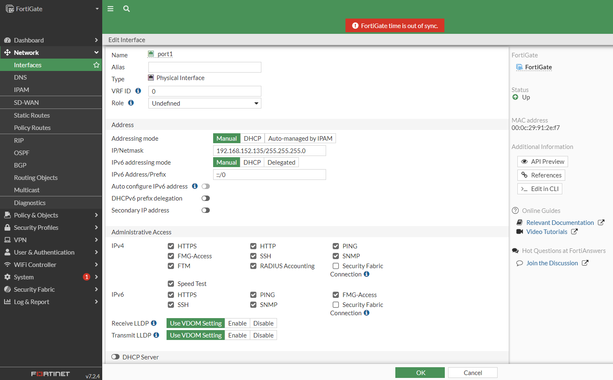Screen dimensions: 613x380
Task: Click Join the Discussion external link icon
Action: tap(585, 263)
